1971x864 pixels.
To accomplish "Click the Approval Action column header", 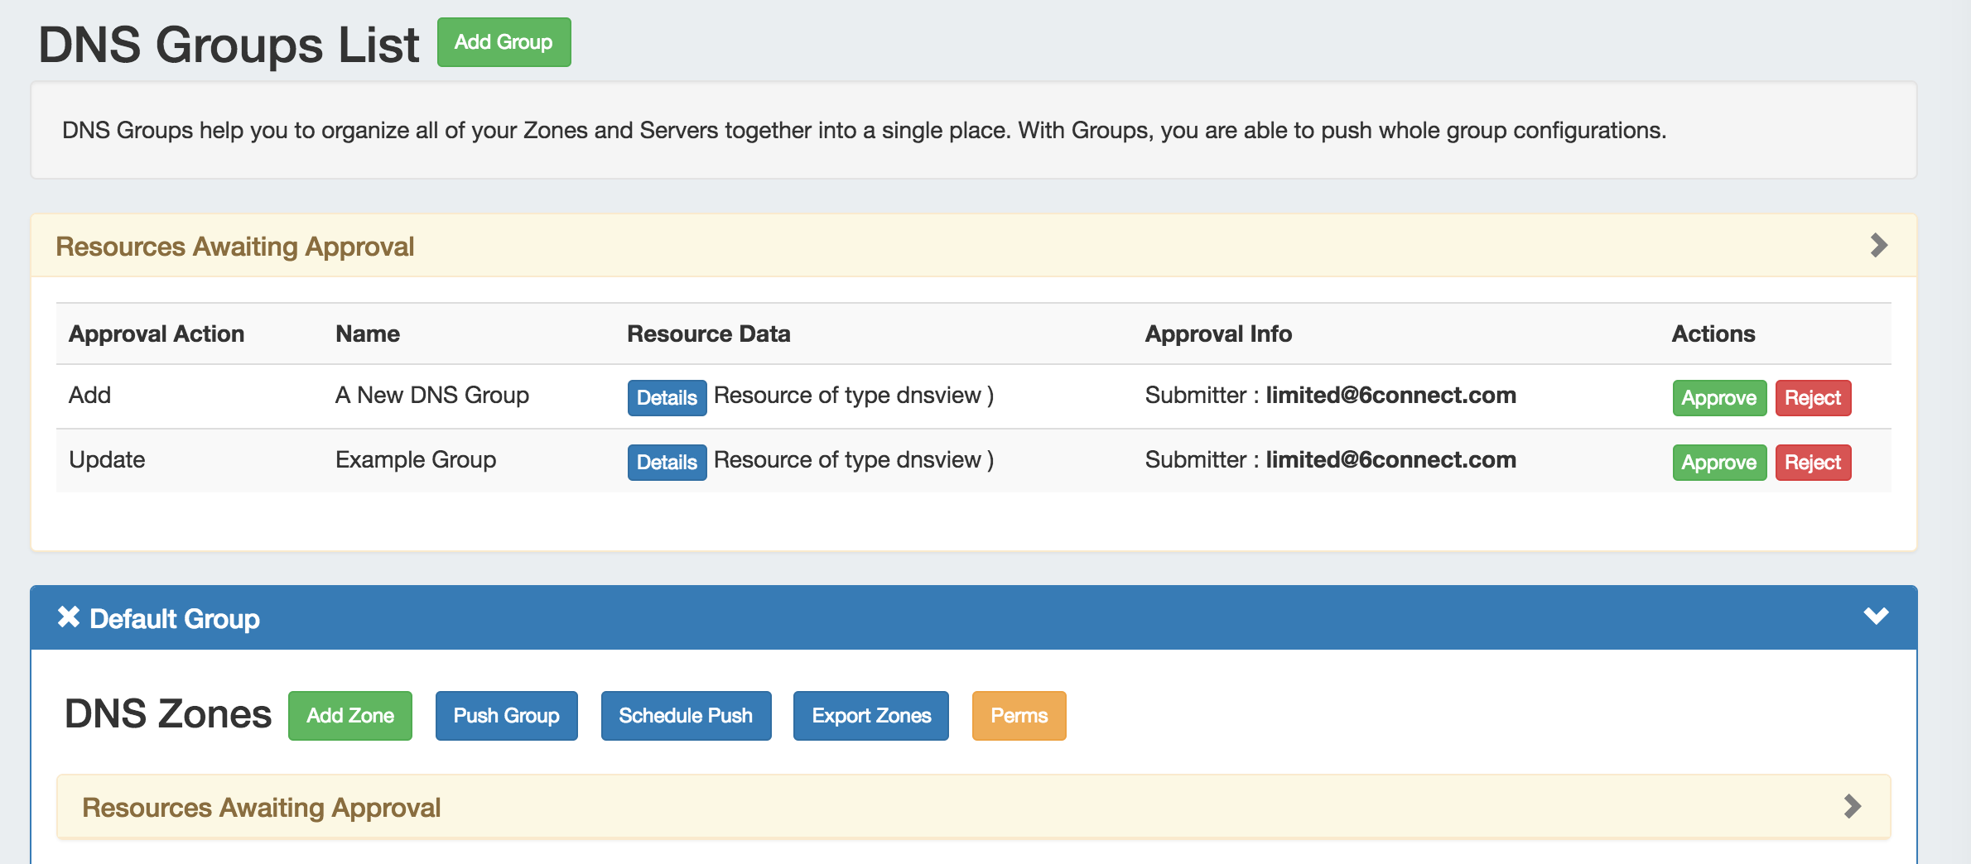I will point(157,334).
